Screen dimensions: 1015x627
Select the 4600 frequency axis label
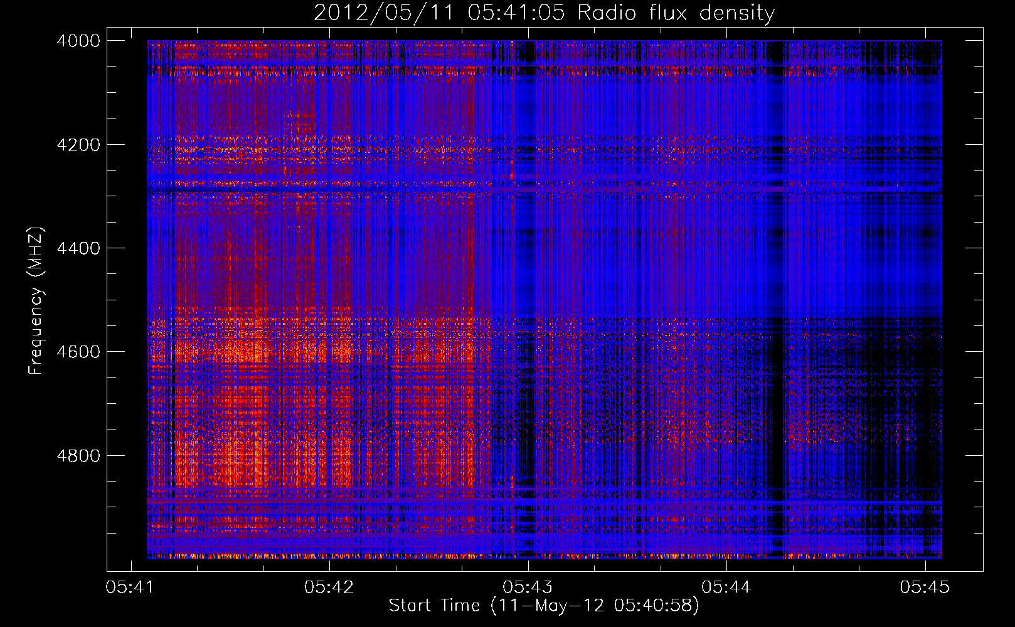(78, 352)
